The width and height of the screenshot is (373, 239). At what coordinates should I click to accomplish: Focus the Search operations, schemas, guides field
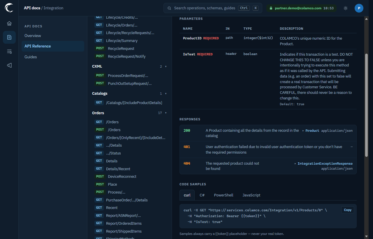coord(213,8)
